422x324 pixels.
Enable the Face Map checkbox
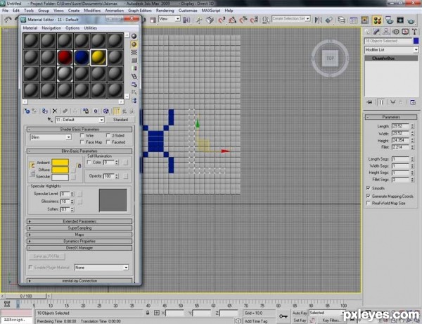tap(82, 142)
